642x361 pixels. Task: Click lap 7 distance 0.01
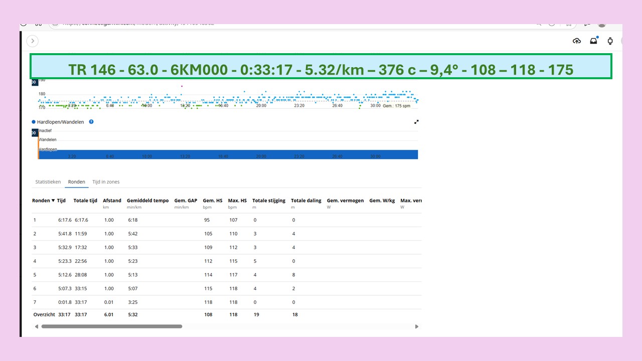[109, 302]
